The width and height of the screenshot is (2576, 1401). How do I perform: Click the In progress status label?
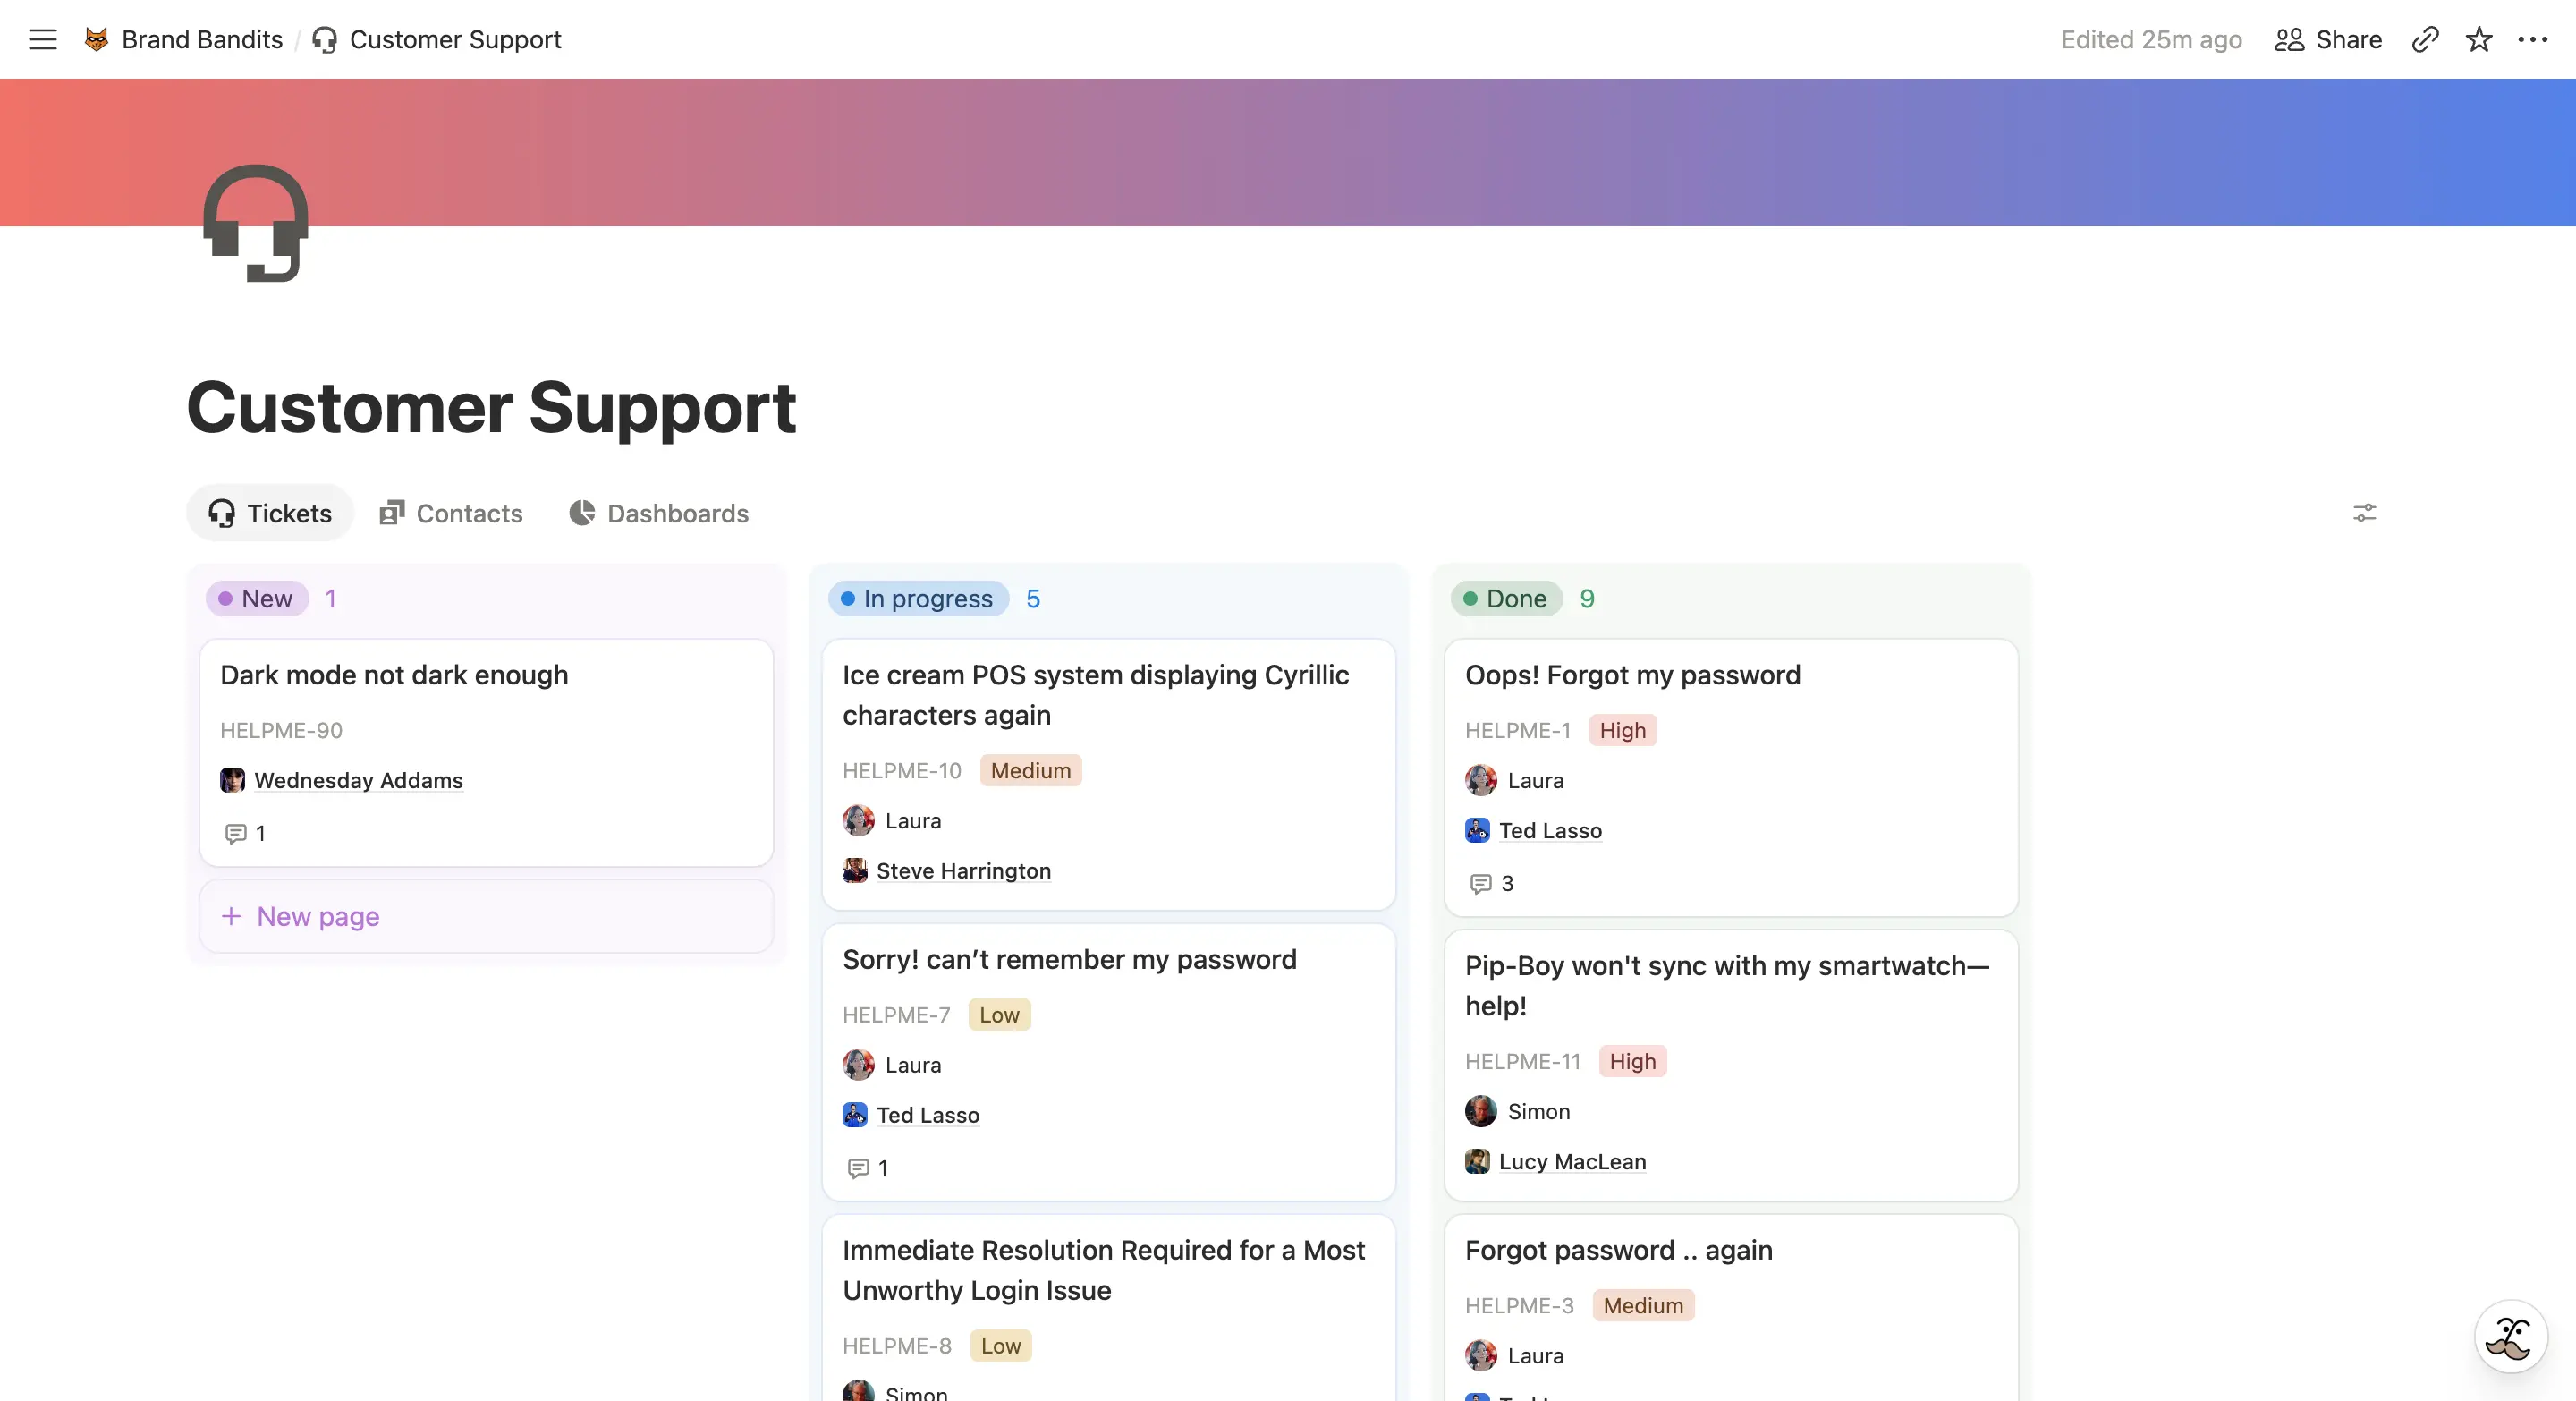[918, 598]
